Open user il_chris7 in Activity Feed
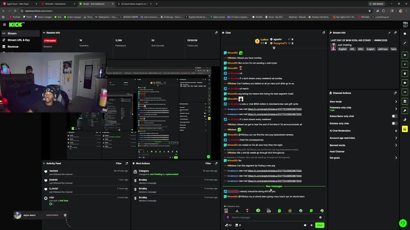This screenshot has width=410, height=230. (x=53, y=188)
